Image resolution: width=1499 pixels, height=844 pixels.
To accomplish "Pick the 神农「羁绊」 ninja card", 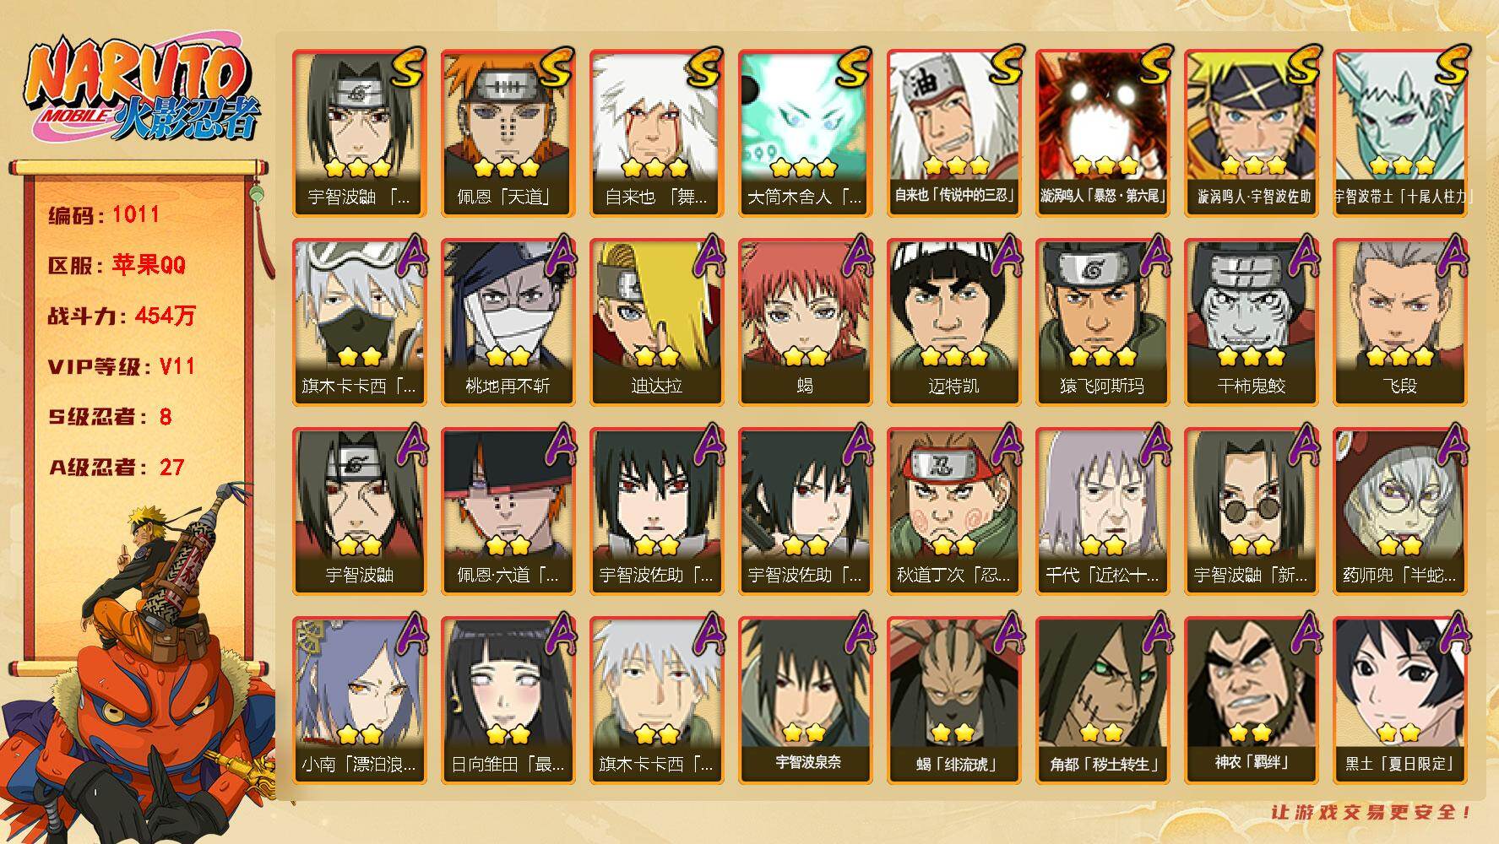I will 1251,700.
